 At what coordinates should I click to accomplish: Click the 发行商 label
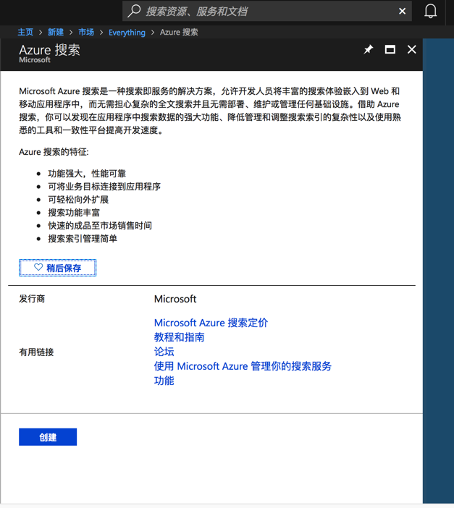tap(32, 298)
